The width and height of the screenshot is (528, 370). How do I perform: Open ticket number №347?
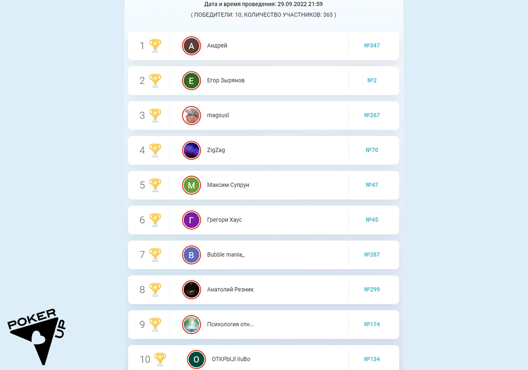(x=372, y=45)
